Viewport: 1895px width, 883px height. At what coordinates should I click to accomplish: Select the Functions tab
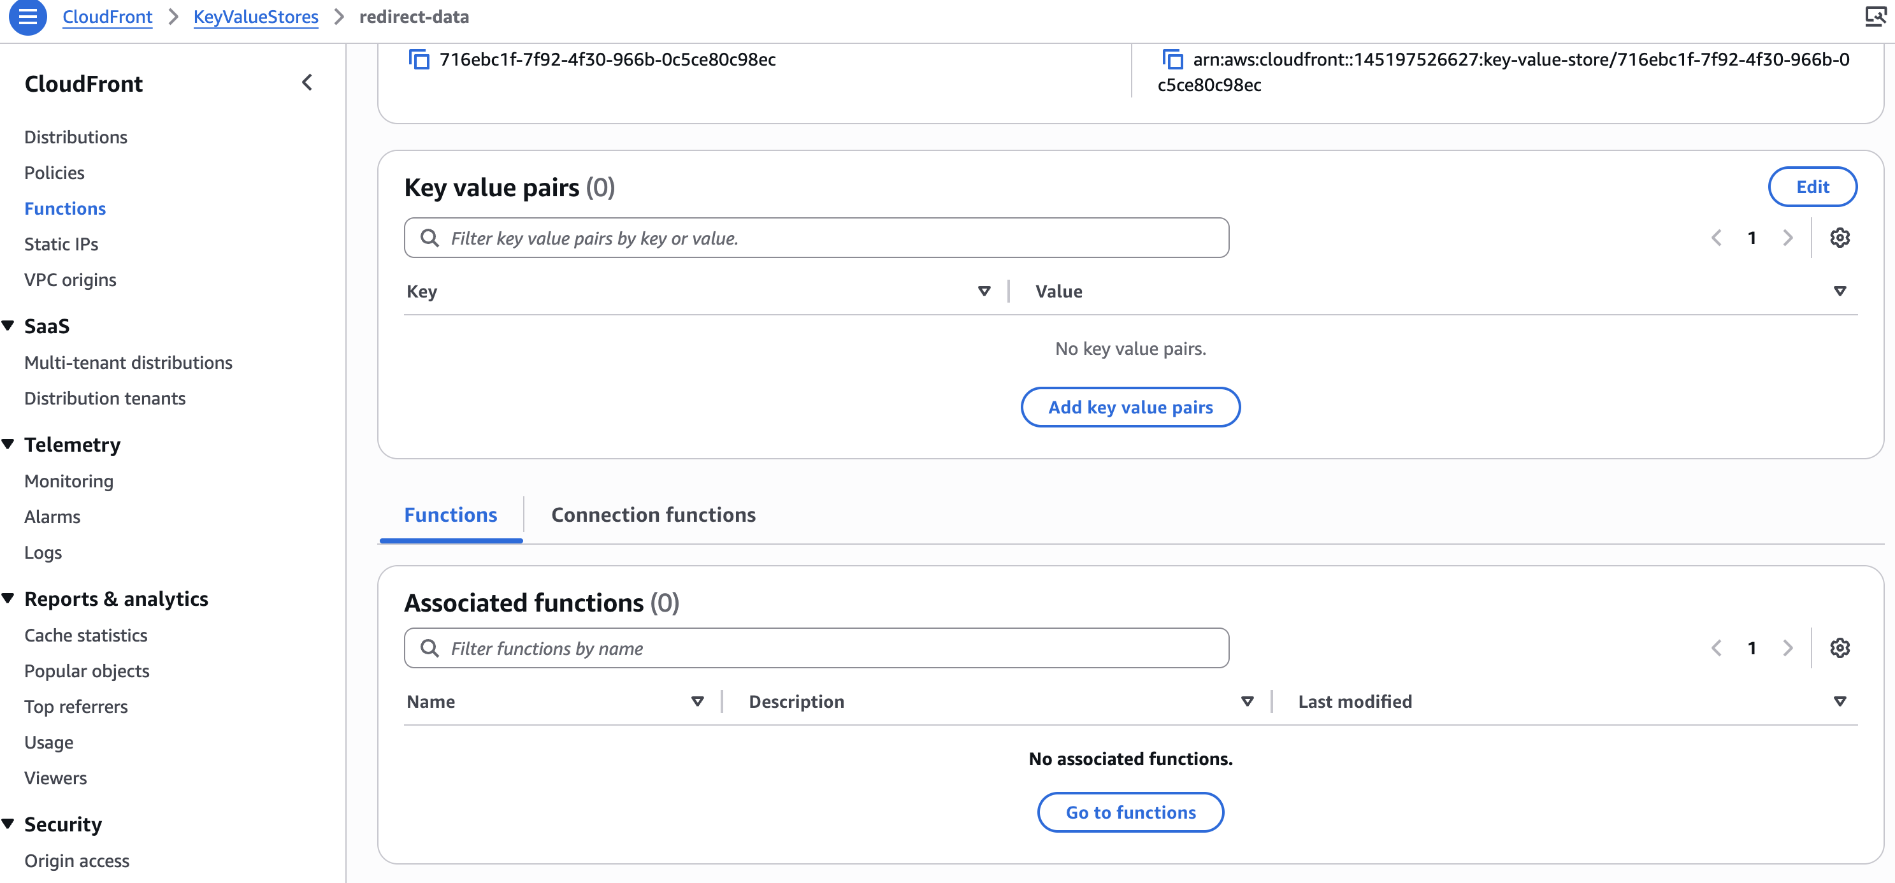coord(450,515)
